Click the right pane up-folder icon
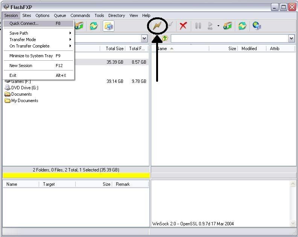This screenshot has width=298, height=237. pyautogui.click(x=165, y=38)
